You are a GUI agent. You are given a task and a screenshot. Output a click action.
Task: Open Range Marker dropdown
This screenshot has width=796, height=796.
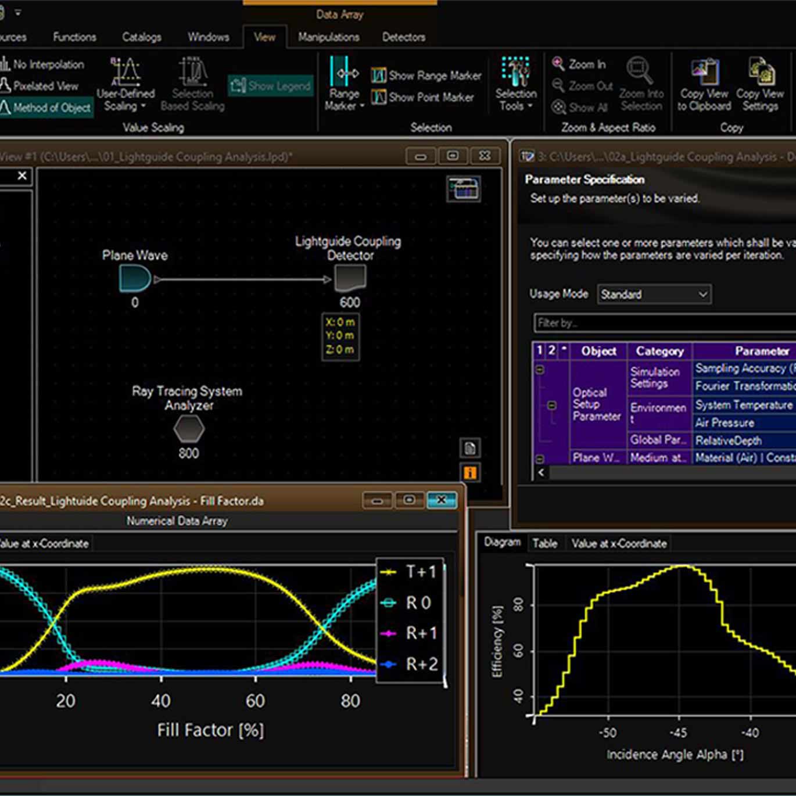344,84
